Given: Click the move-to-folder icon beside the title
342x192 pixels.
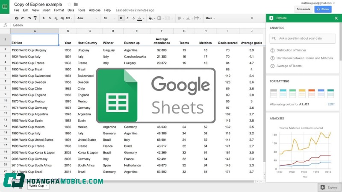Looking at the screenshot, I should 76,4.
